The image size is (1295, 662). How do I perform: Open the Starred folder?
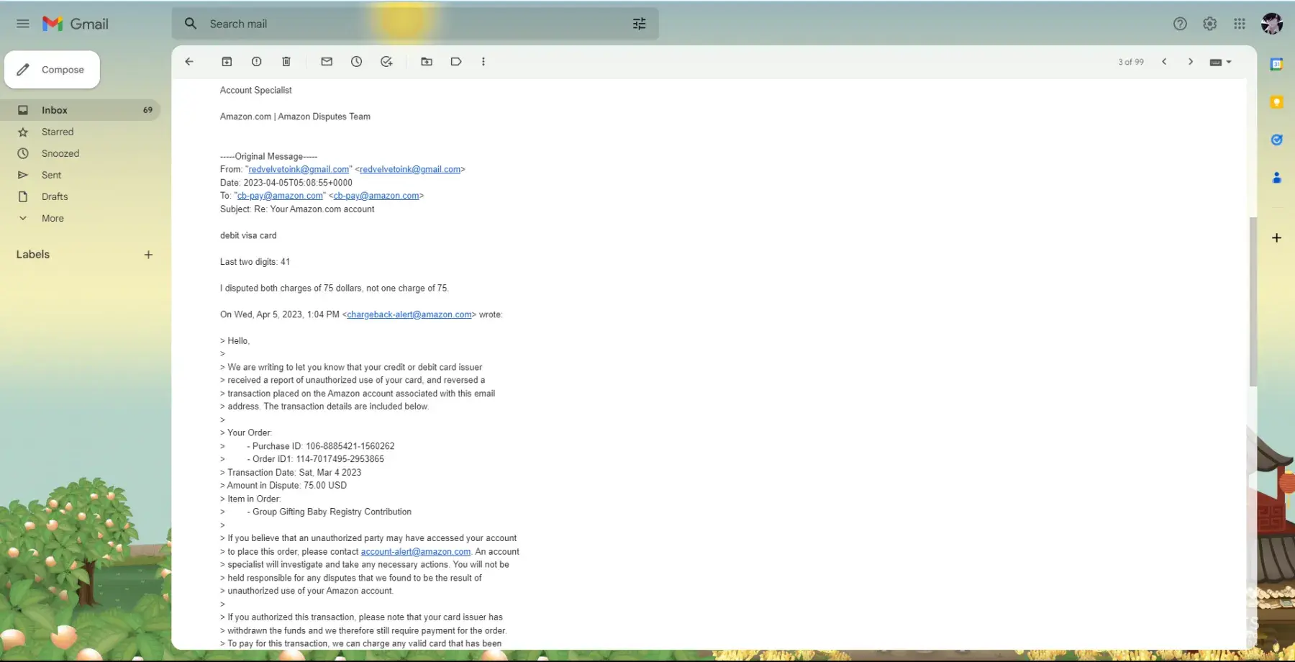[x=58, y=132]
